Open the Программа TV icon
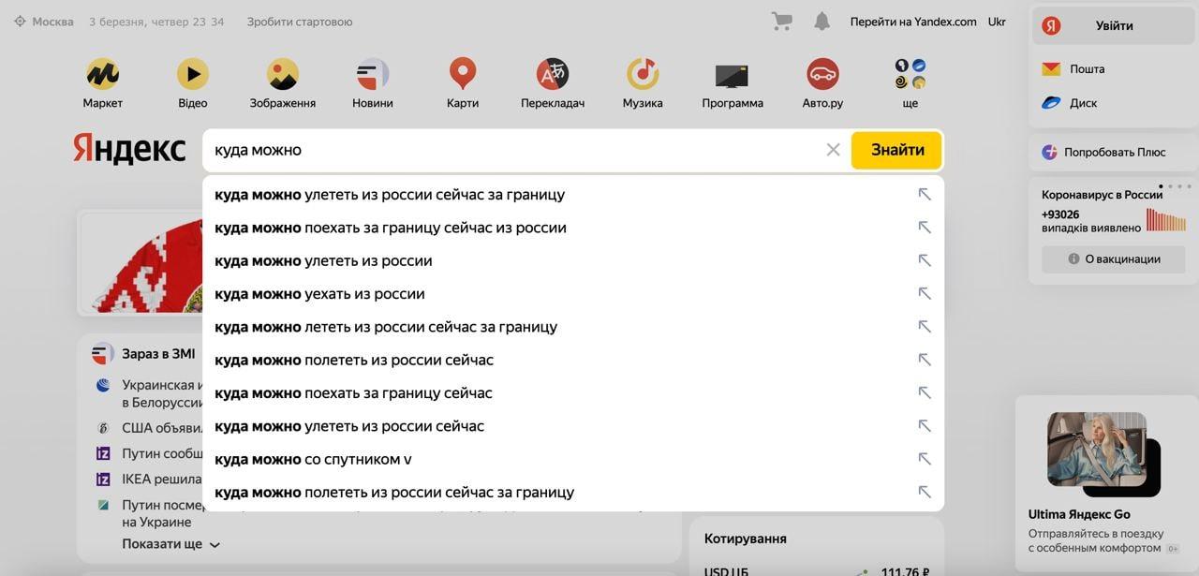Screen dimensions: 1199x576 [733, 76]
